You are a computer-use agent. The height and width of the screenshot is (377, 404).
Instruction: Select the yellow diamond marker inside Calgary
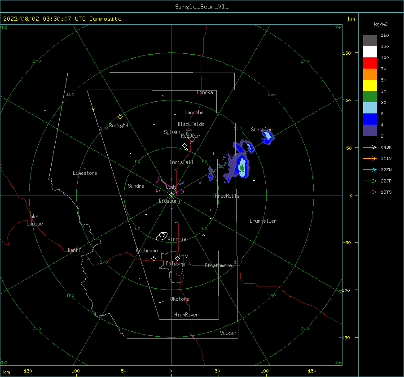click(177, 258)
